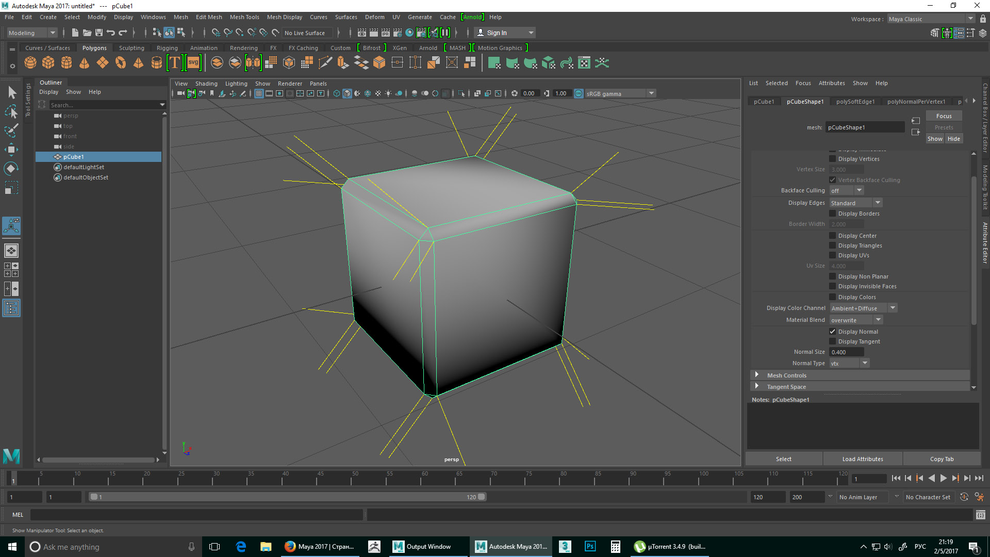Open the Mesh Tools menu
This screenshot has width=990, height=557.
[244, 17]
